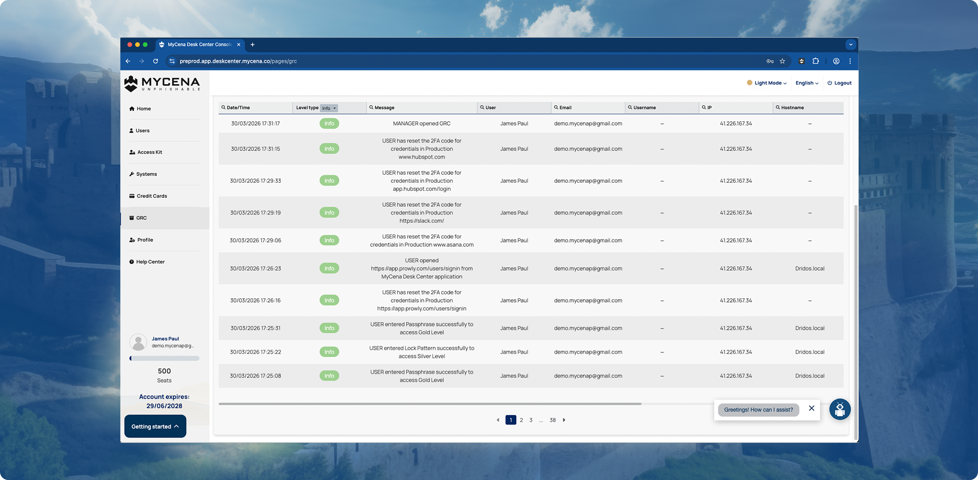978x480 pixels.
Task: Go to the Access Kit sidebar section
Action: coord(149,153)
